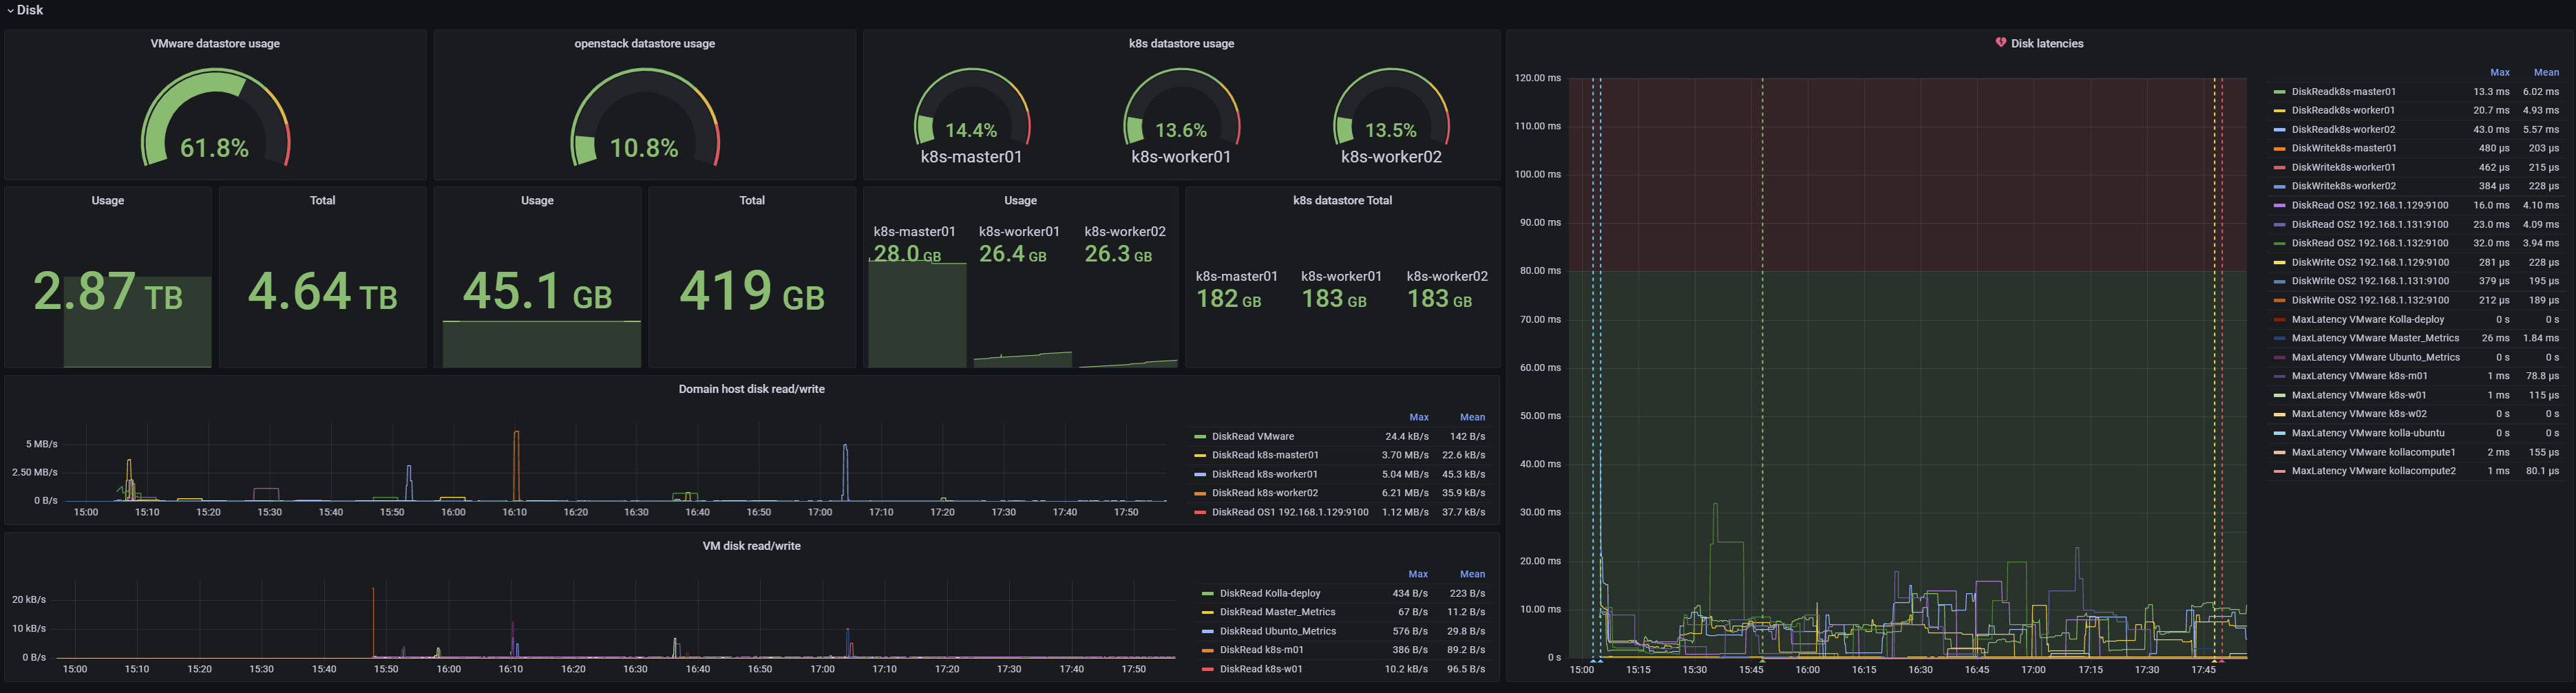Open the Total panel title above 4.64 TB
The width and height of the screenshot is (2576, 693).
322,200
